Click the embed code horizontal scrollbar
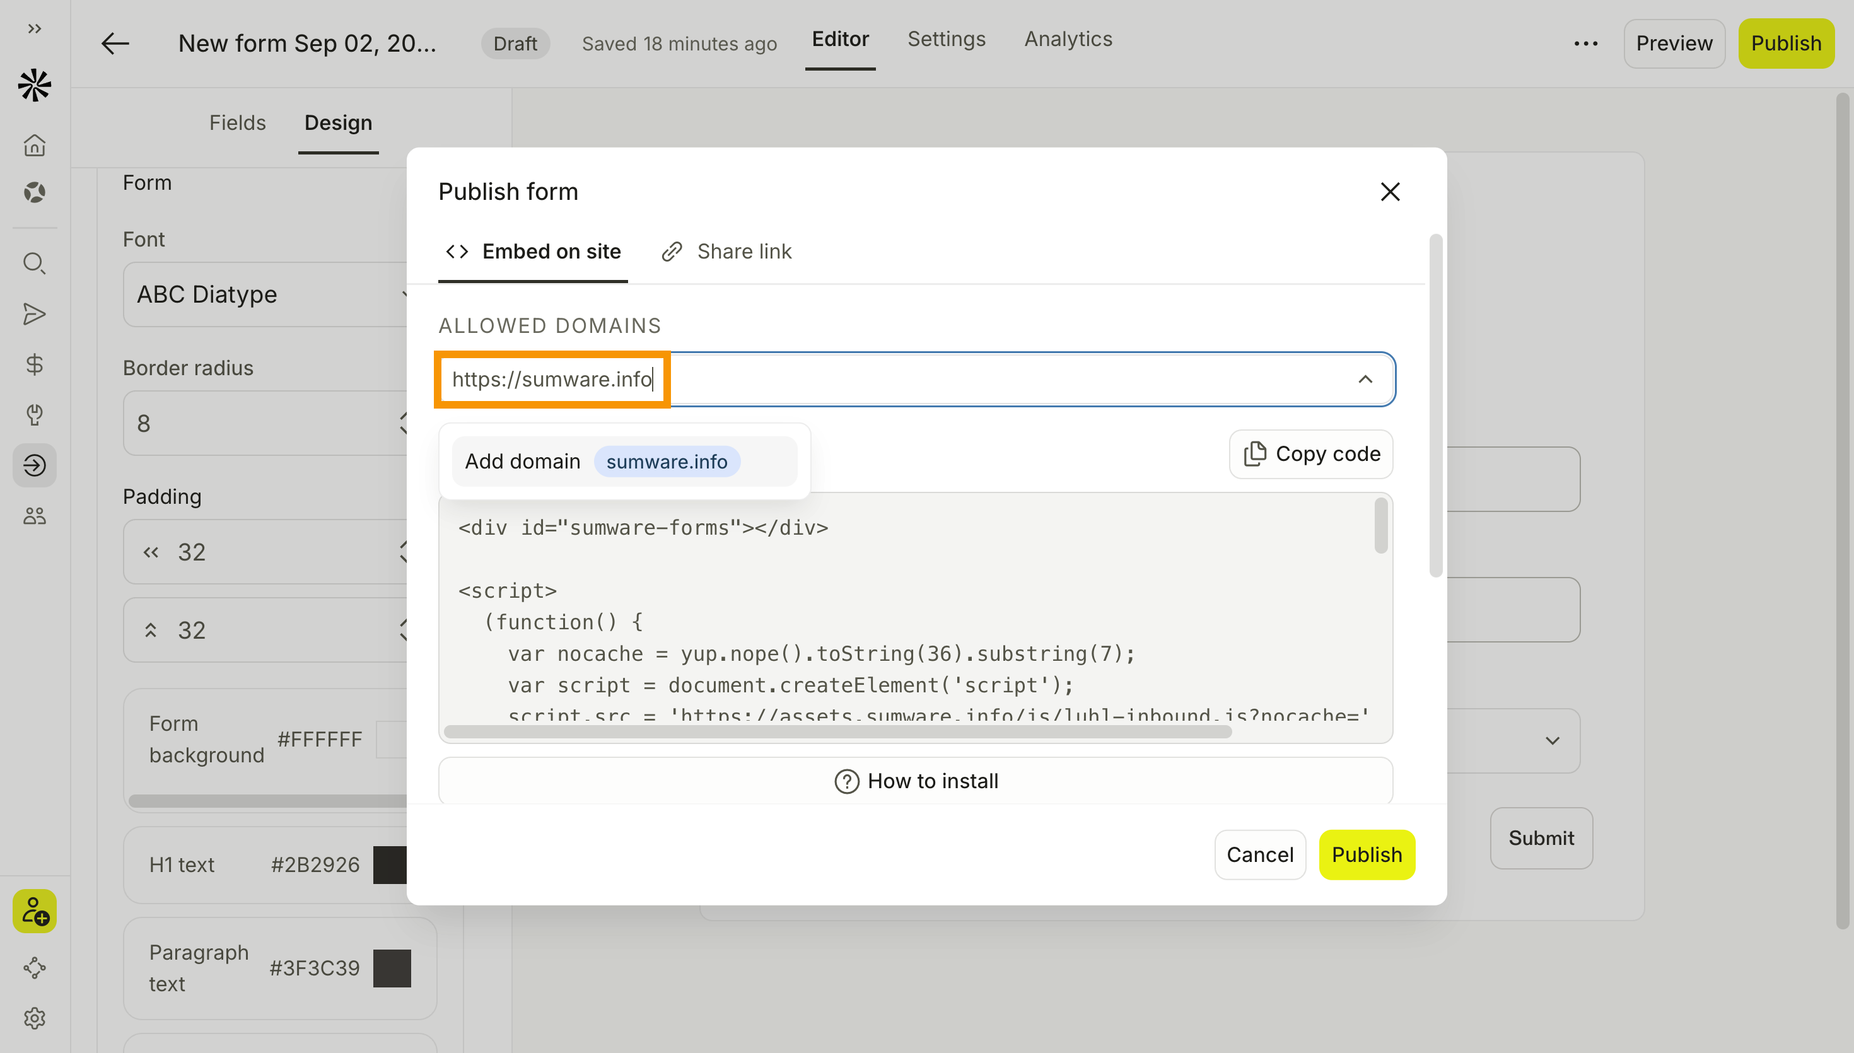 [x=837, y=732]
